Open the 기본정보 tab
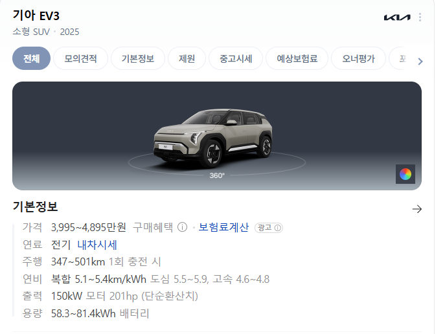The image size is (445, 334). click(138, 58)
